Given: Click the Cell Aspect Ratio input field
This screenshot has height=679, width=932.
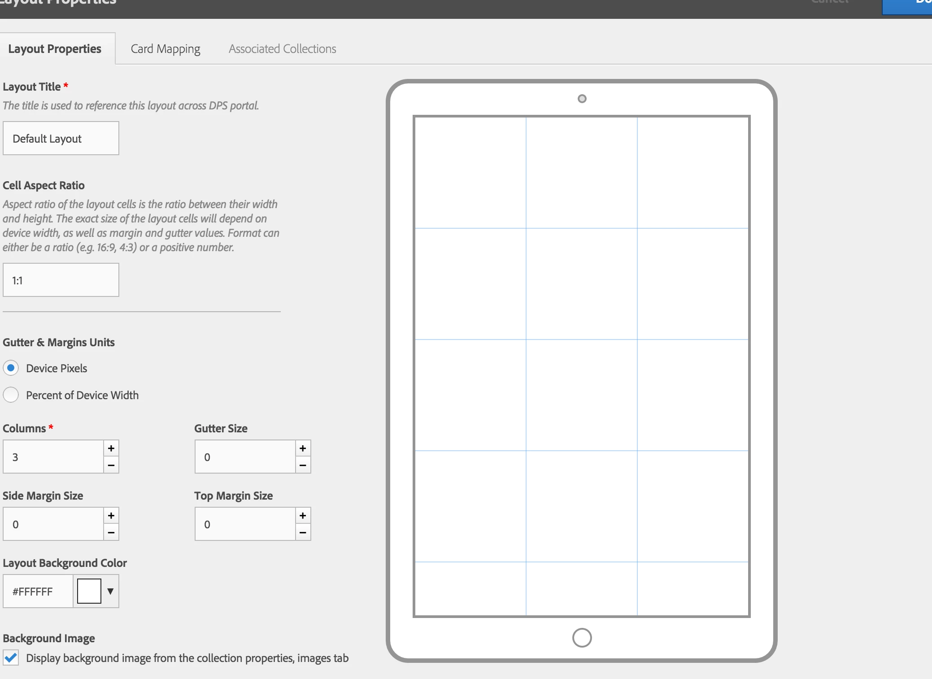Looking at the screenshot, I should click(61, 280).
